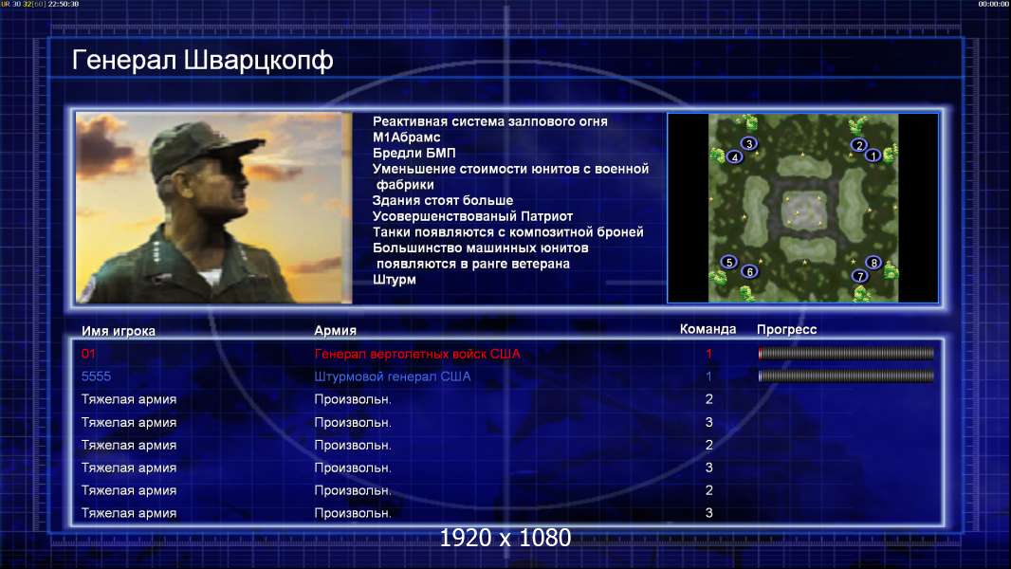Click the general's portrait image
The image size is (1011, 569).
[x=213, y=208]
